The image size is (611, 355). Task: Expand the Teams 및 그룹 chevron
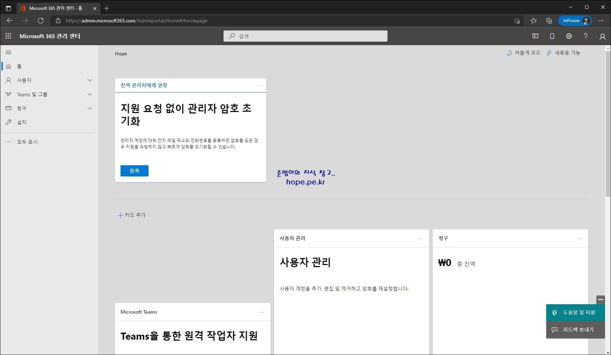coord(90,94)
